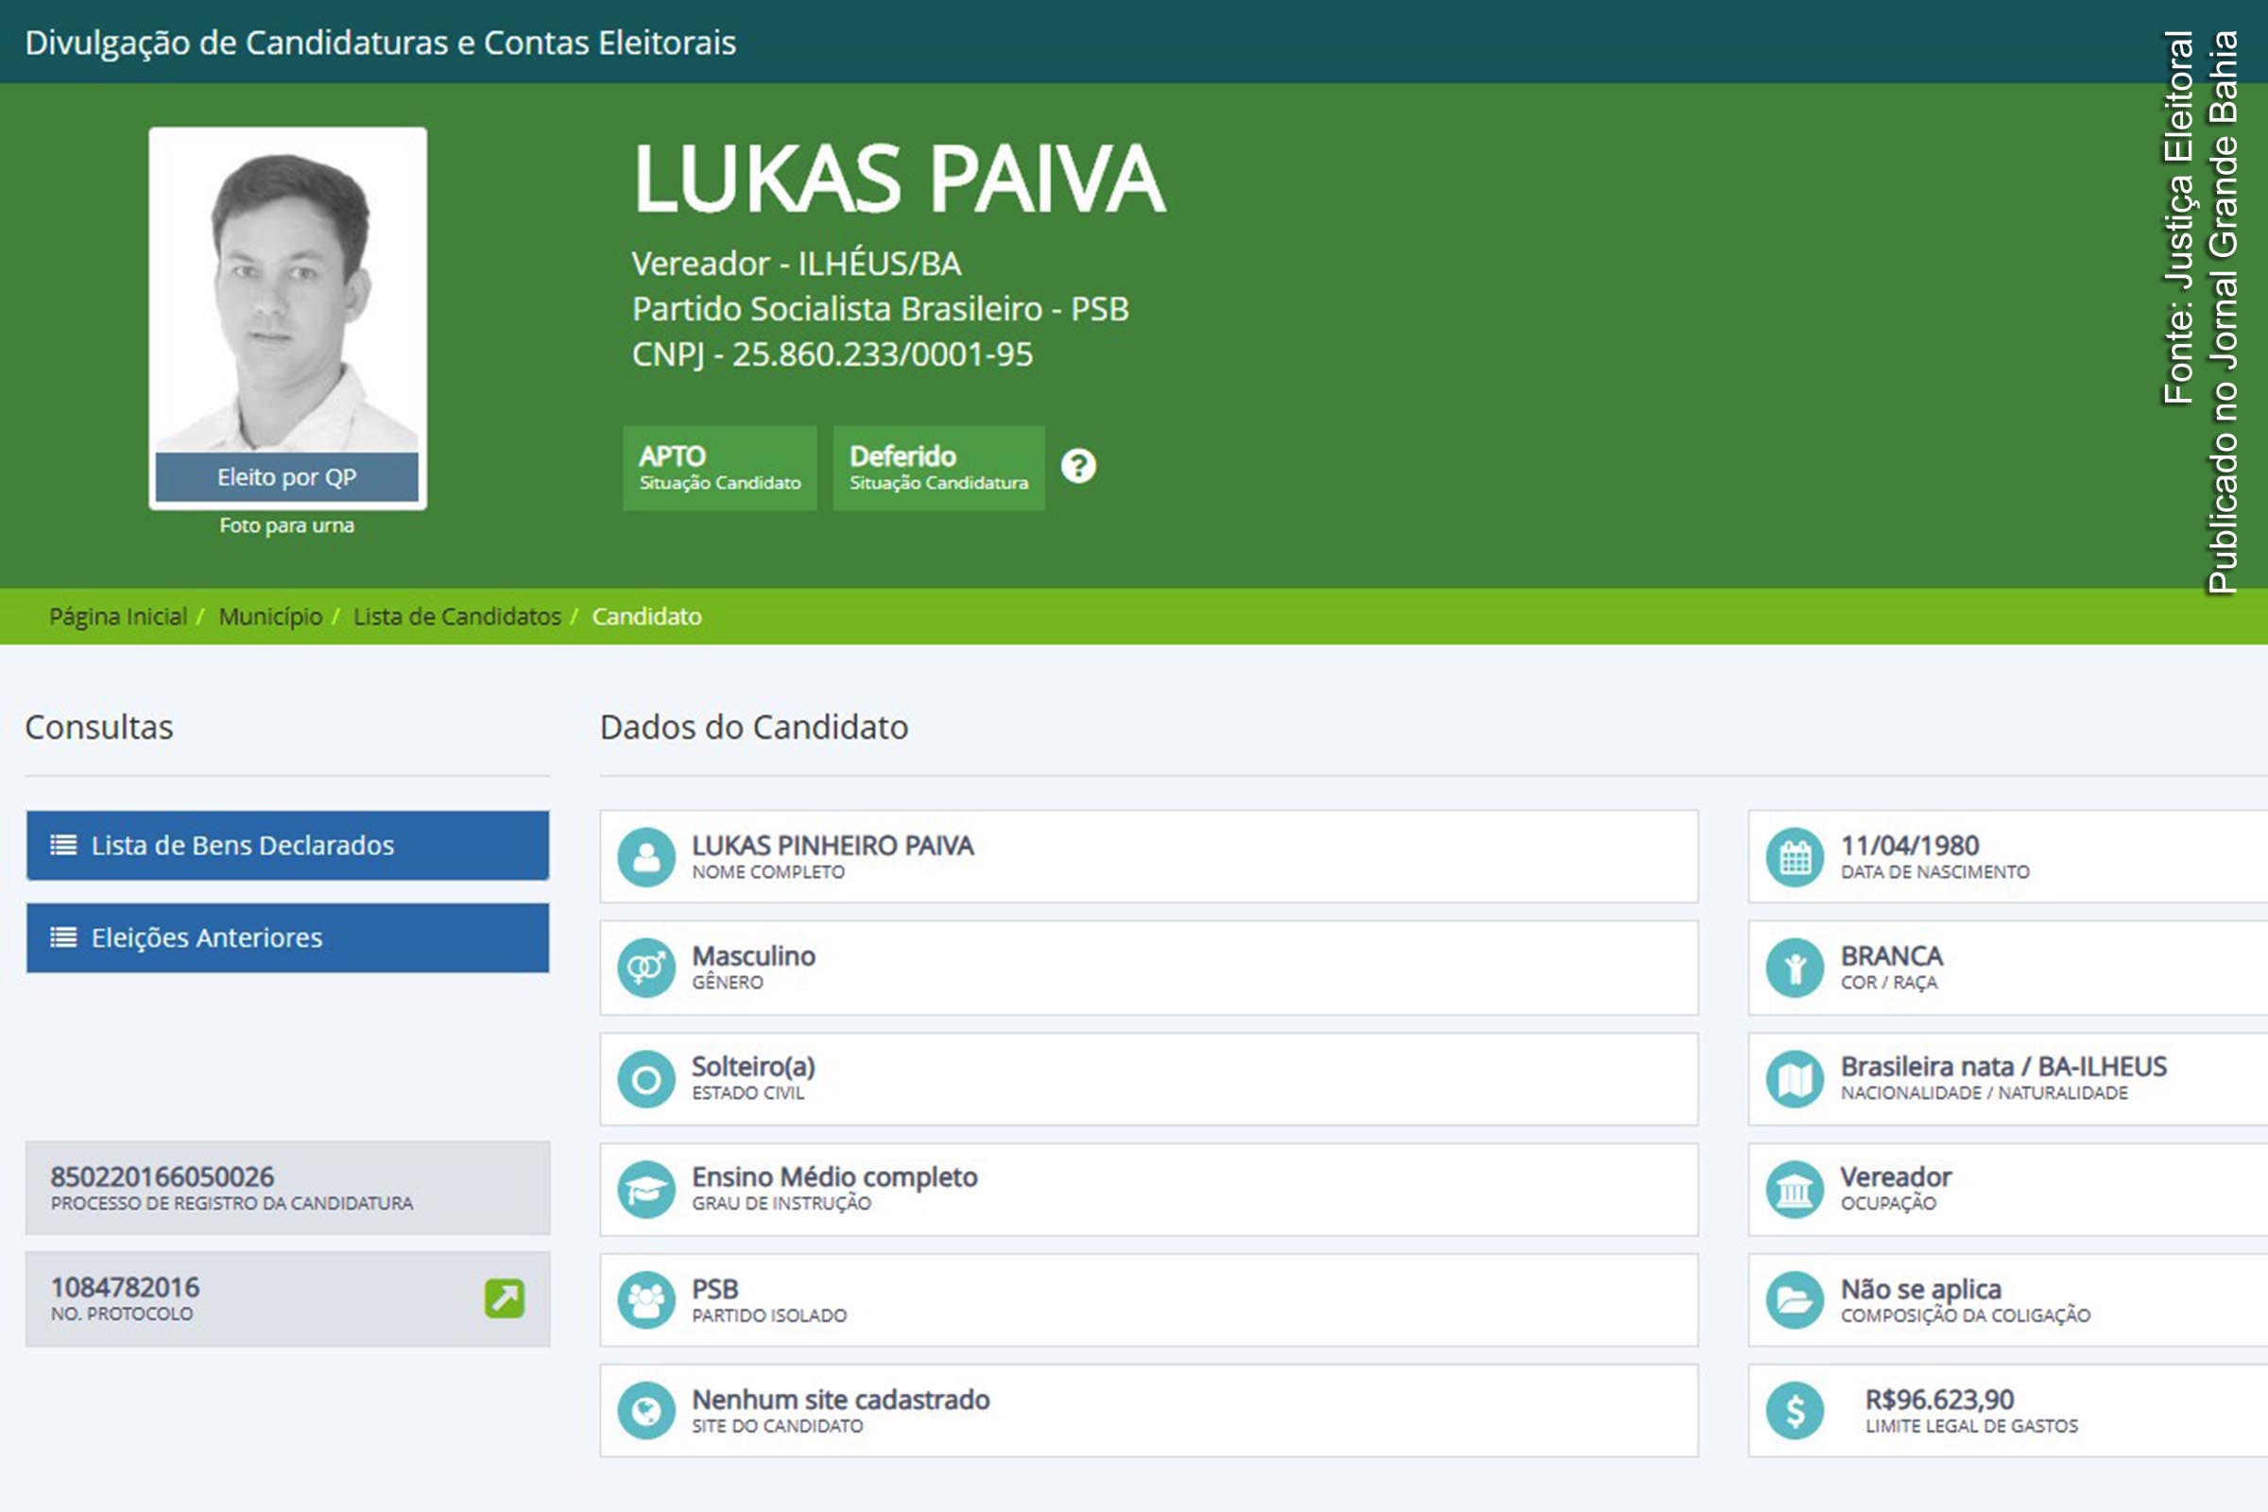Screen dimensions: 2268x1512
Task: Select the Brasileira nata / BA-ILHEUS text
Action: [2003, 1067]
